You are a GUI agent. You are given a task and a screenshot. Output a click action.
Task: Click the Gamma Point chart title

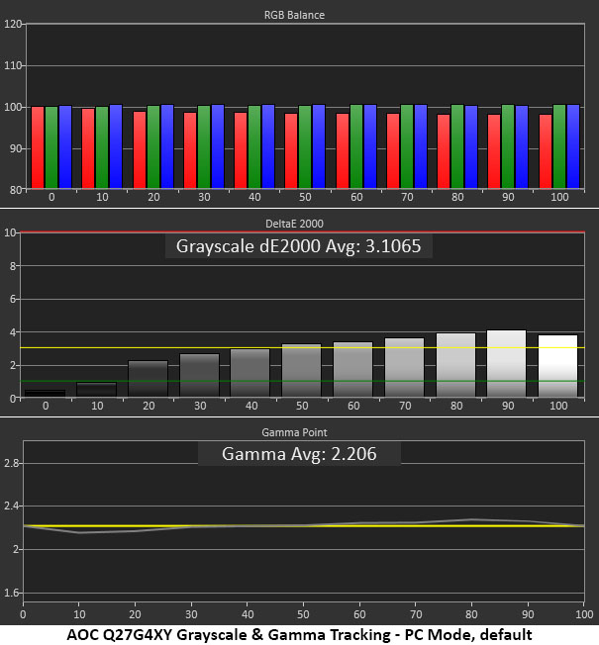(294, 432)
